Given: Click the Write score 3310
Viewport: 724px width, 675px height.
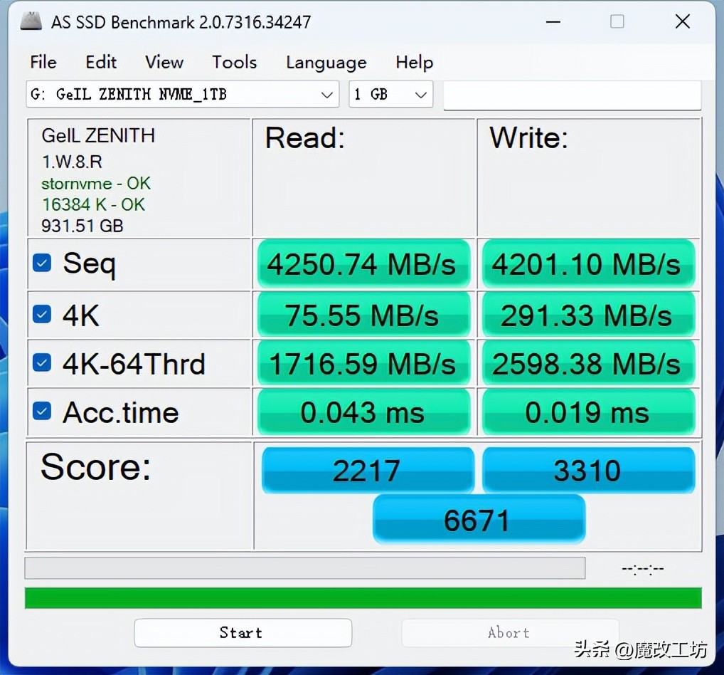Looking at the screenshot, I should click(x=588, y=470).
